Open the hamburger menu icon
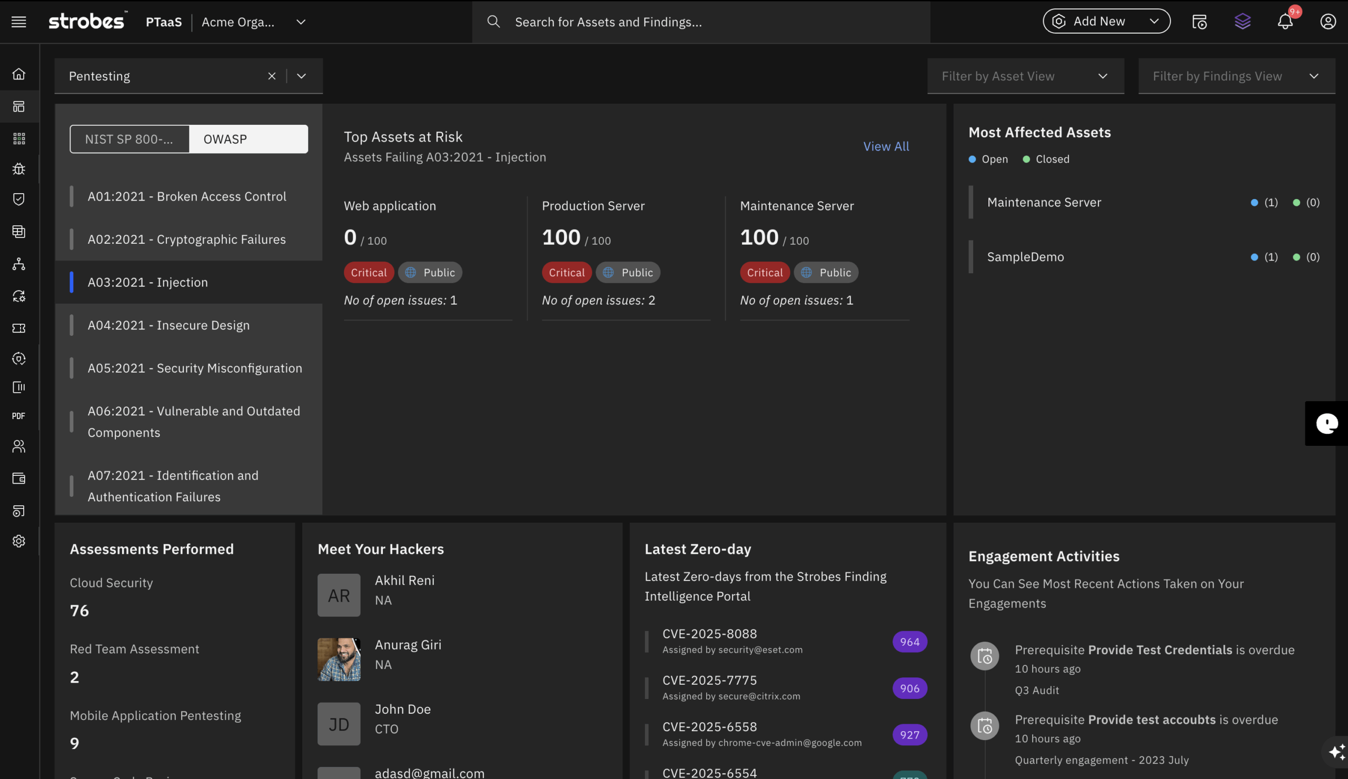This screenshot has height=779, width=1348. click(x=19, y=22)
